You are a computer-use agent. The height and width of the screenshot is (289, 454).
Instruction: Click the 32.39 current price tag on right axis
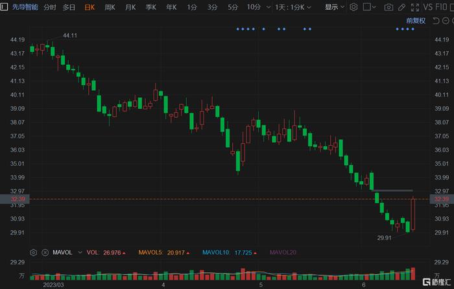[x=442, y=199]
